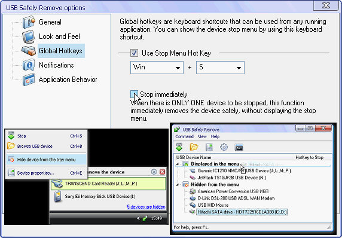Toggle Use Stop Menu Hot Key checkbox
This screenshot has height=238, width=342.
(134, 53)
